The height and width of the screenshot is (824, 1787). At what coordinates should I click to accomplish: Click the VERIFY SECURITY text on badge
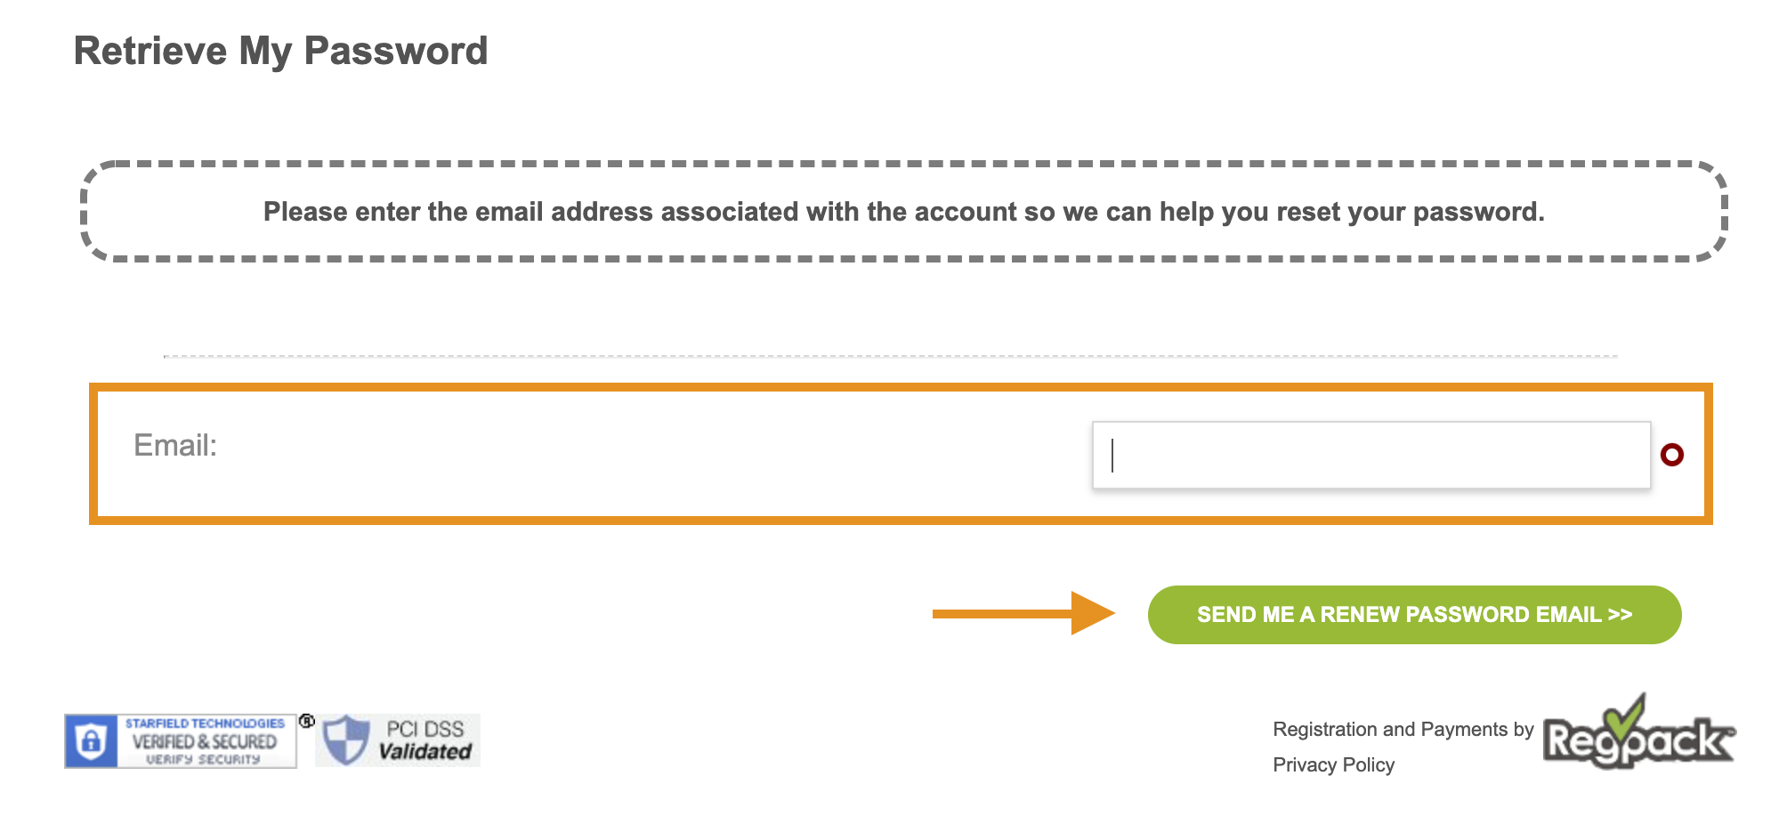(x=203, y=760)
